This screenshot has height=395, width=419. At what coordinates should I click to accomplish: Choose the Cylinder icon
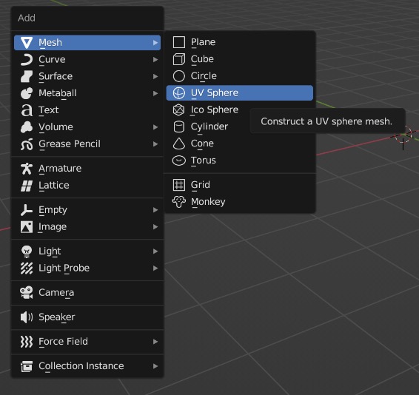click(178, 127)
